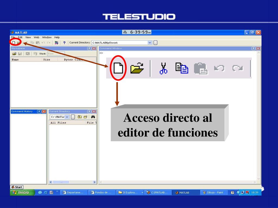
Task: Expand the C:\MATL path dropdown in Current Directory panel
Action: pyautogui.click(x=67, y=117)
